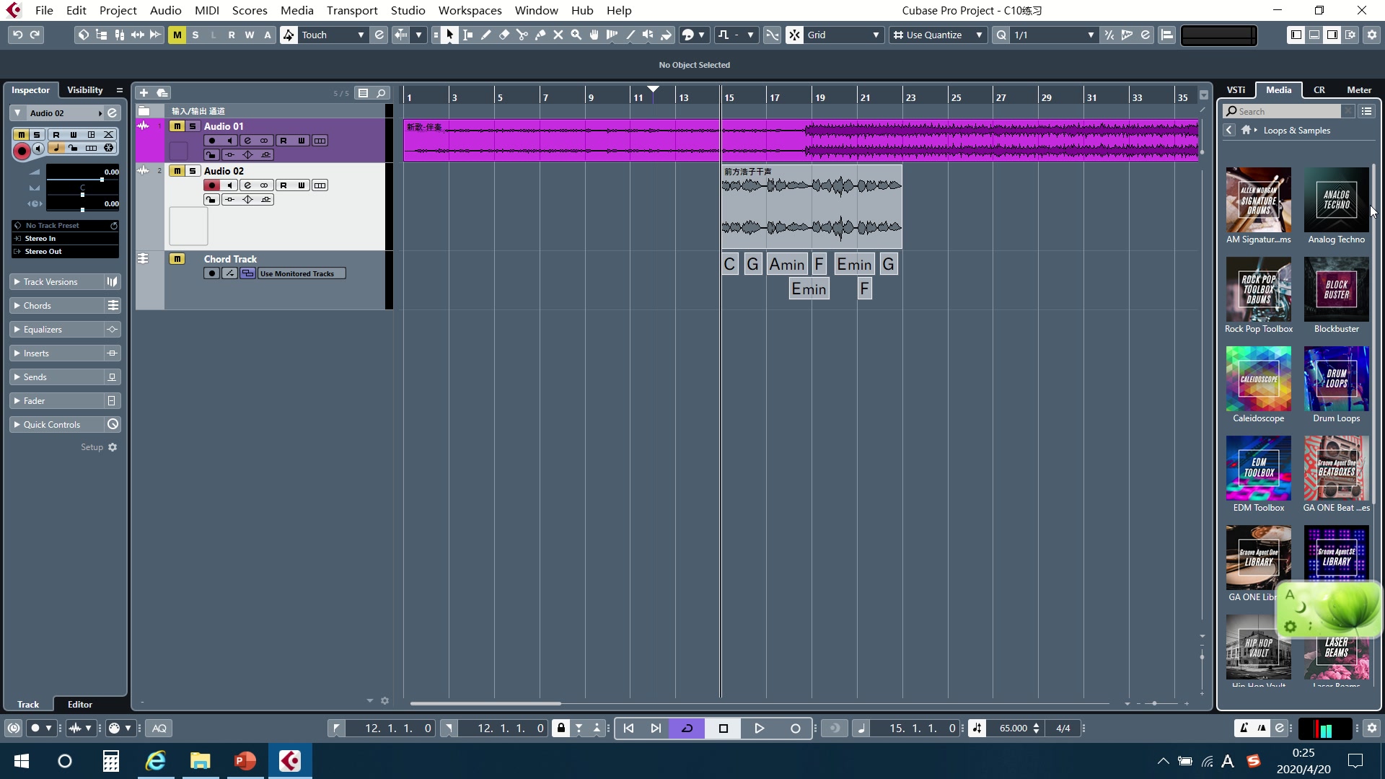Select the Split scissors tool
Viewport: 1385px width, 779px height.
[522, 35]
